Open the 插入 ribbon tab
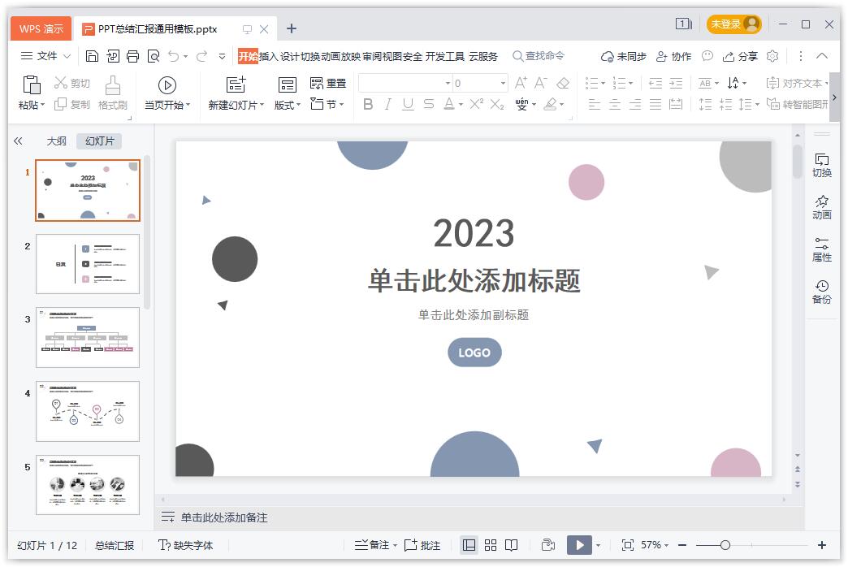 268,56
